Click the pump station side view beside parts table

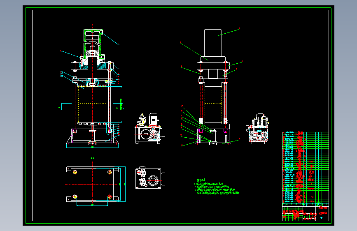click(x=258, y=129)
